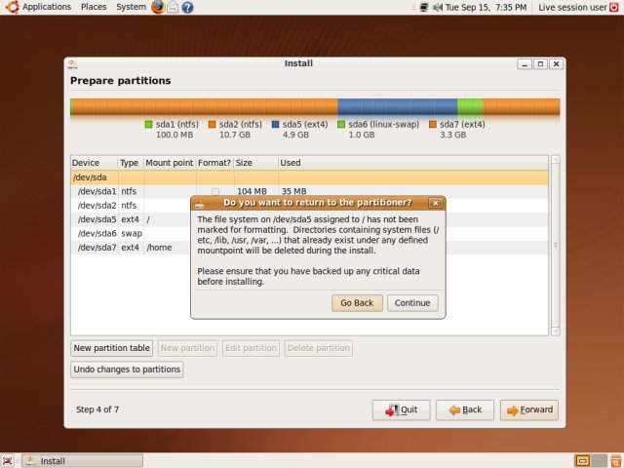This screenshot has width=624, height=468.
Task: Click the volume speaker tray icon
Action: 438,7
